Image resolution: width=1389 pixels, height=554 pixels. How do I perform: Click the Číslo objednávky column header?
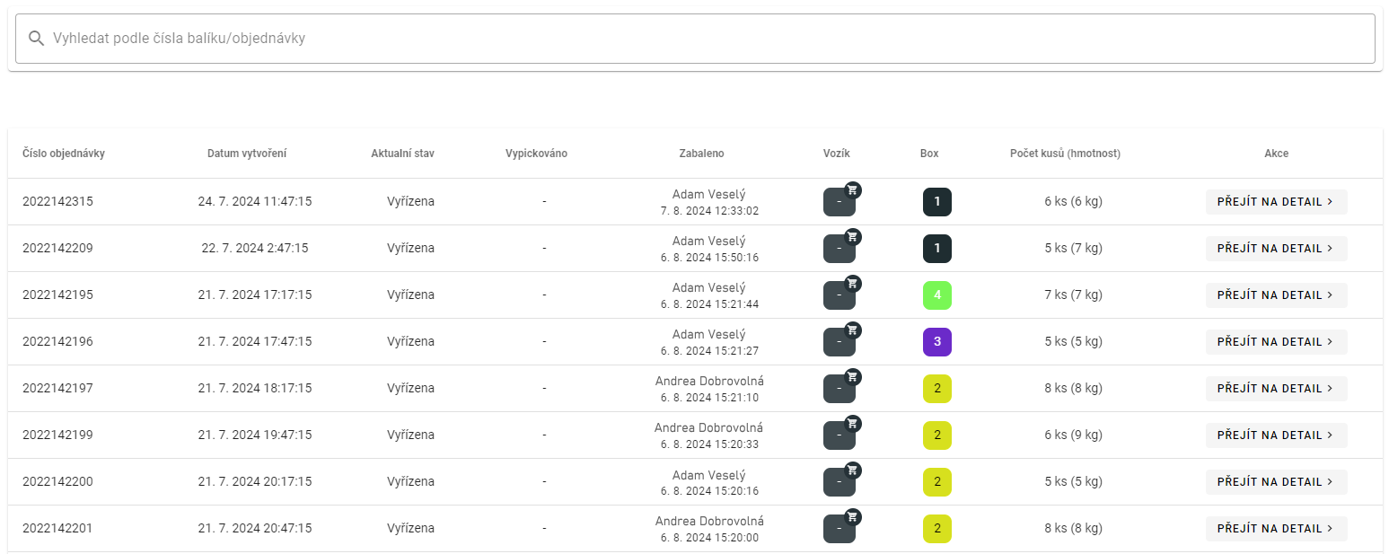pyautogui.click(x=64, y=154)
